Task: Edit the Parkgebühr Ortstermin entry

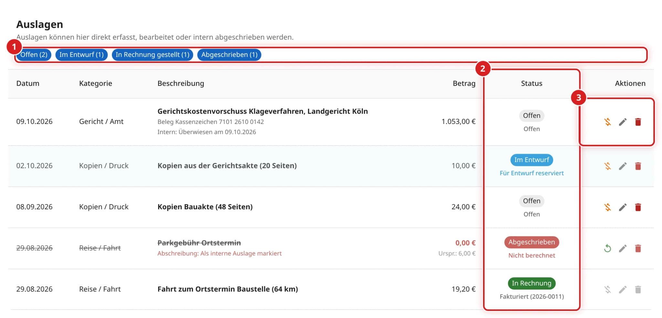Action: (x=623, y=248)
